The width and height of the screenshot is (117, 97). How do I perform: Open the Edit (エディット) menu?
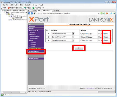[14, 5]
